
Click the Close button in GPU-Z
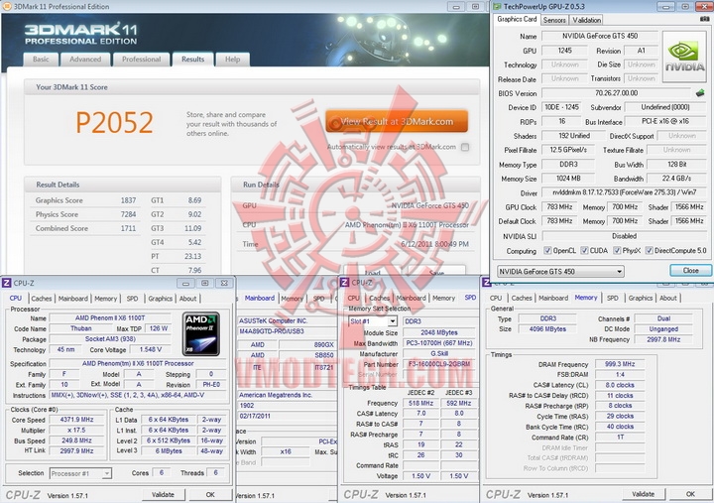(690, 271)
